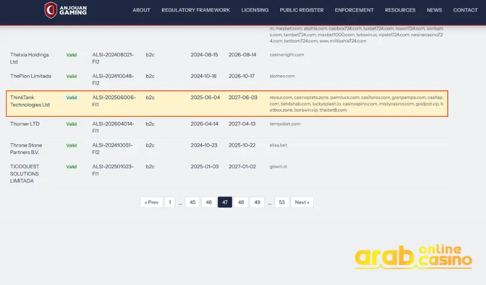Select start date 2025-01-03
Viewport: 486px width, 285px height.
click(205, 166)
